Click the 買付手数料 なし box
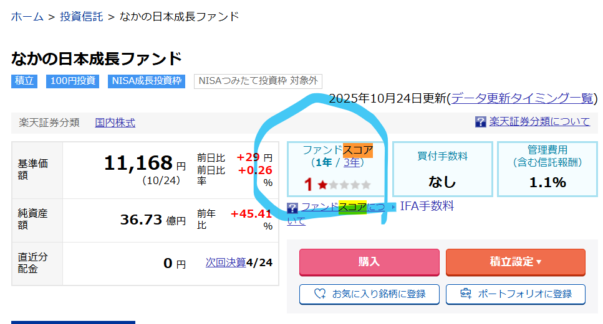Image resolution: width=603 pixels, height=324 pixels. (x=442, y=169)
